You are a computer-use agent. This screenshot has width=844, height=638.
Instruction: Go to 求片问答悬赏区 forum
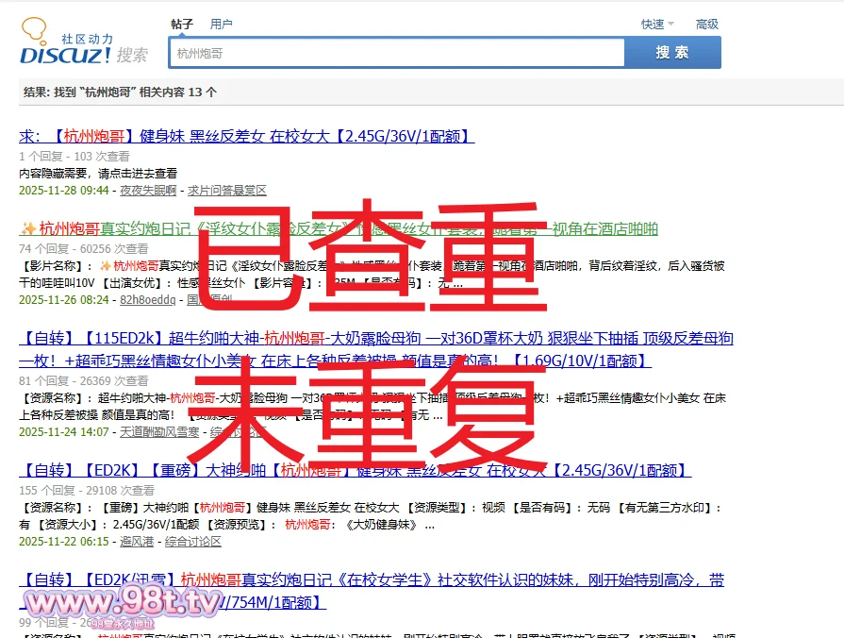(227, 190)
